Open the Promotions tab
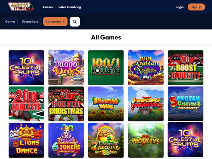Viewport: 212px width, 159px height. pos(30,21)
